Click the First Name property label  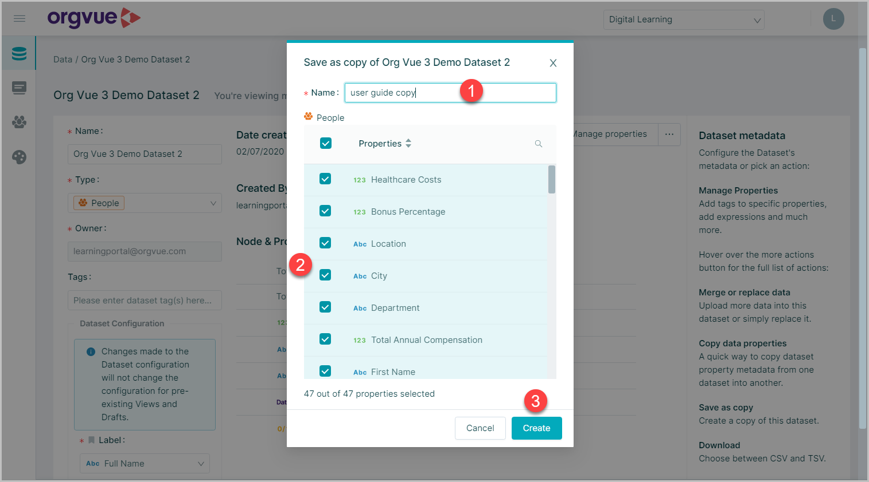393,372
